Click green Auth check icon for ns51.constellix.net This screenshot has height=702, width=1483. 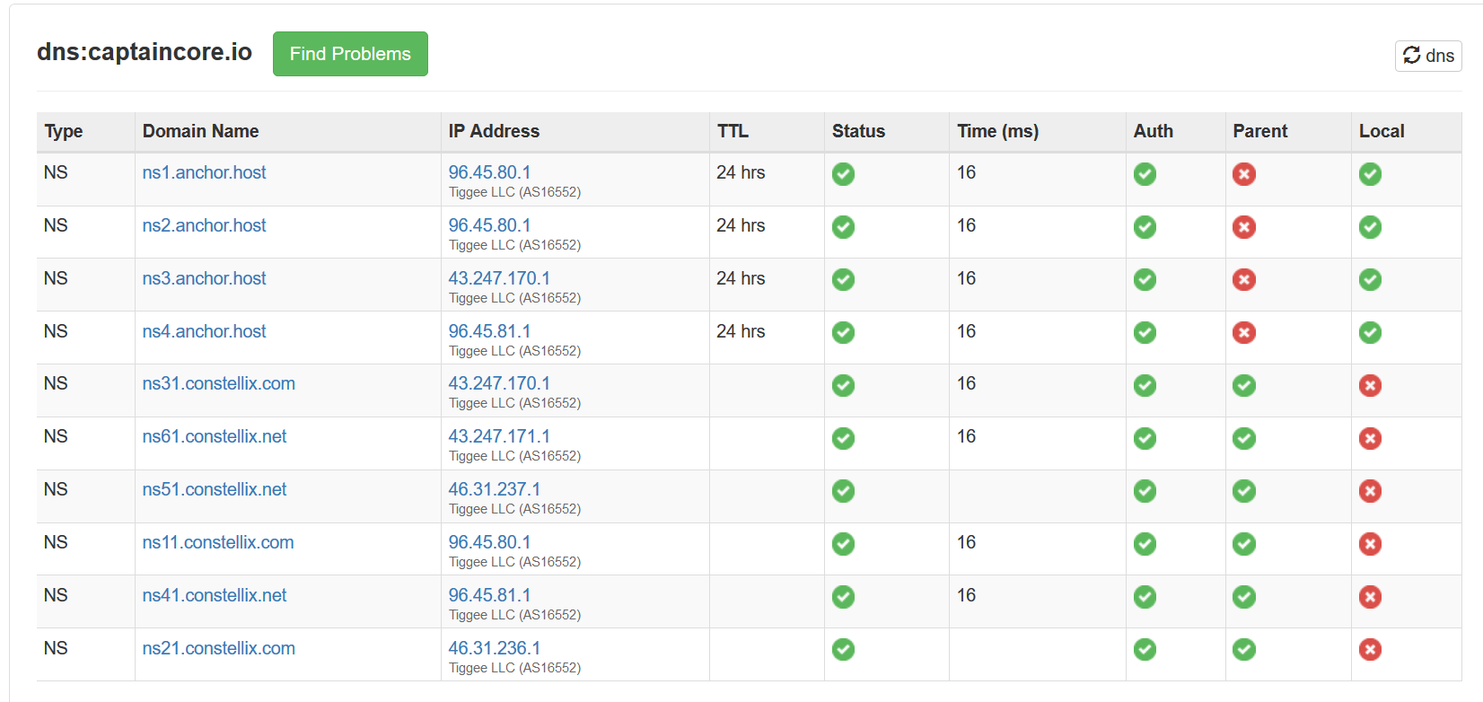(x=1145, y=491)
